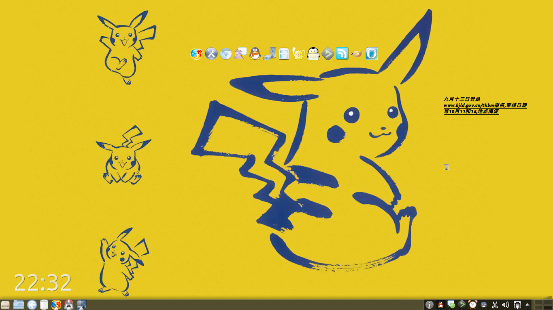Open the network connection tray icon

tap(517, 305)
